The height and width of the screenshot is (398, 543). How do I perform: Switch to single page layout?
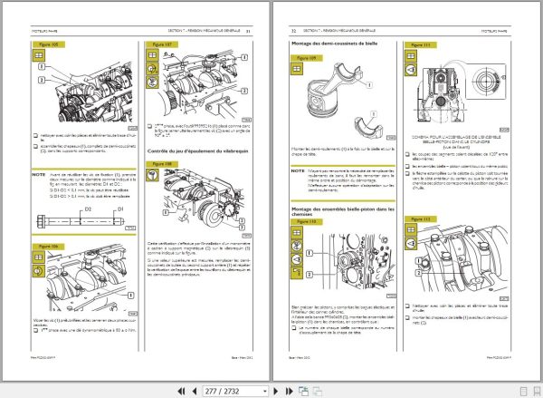524,392
